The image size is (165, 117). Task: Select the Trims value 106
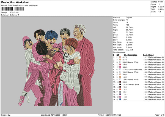point(128,25)
